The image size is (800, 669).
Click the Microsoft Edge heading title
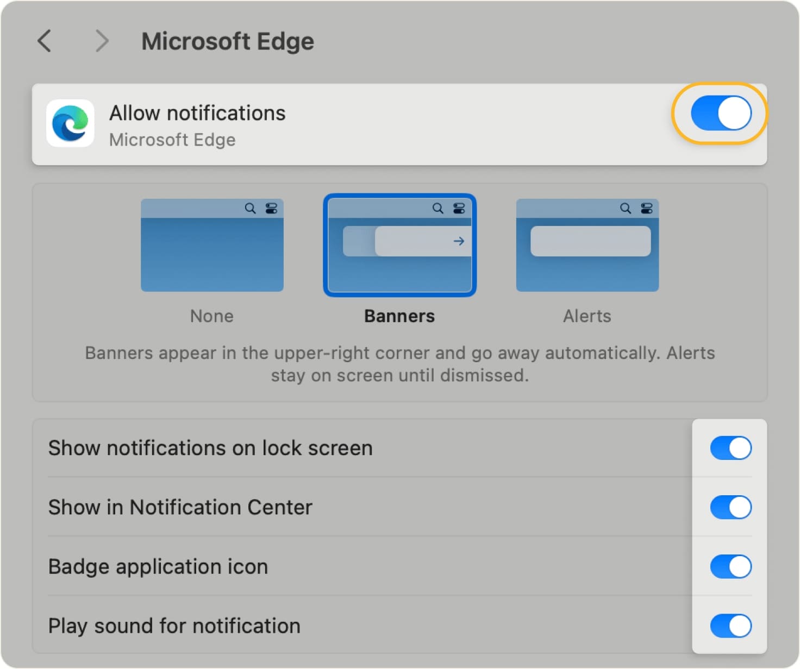point(228,41)
